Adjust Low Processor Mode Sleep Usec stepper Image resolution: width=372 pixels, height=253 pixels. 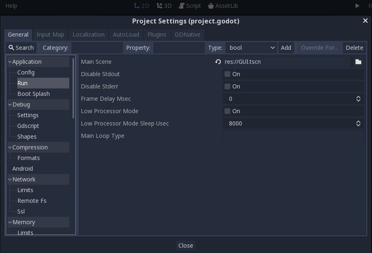pos(358,123)
